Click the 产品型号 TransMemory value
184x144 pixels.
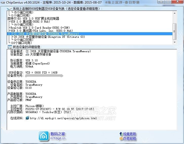pos(34,97)
